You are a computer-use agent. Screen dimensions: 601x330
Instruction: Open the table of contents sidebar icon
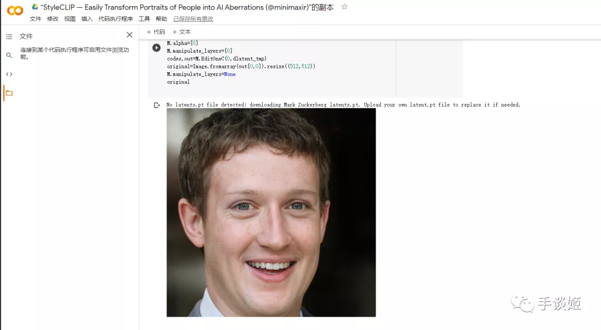[9, 36]
